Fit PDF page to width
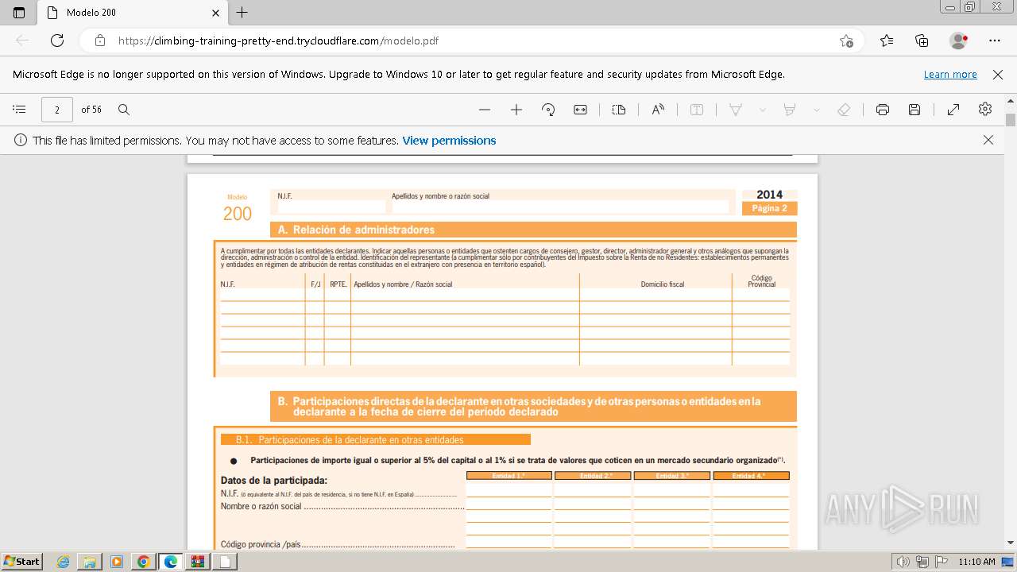Screen dimensions: 1017x572 pos(581,110)
